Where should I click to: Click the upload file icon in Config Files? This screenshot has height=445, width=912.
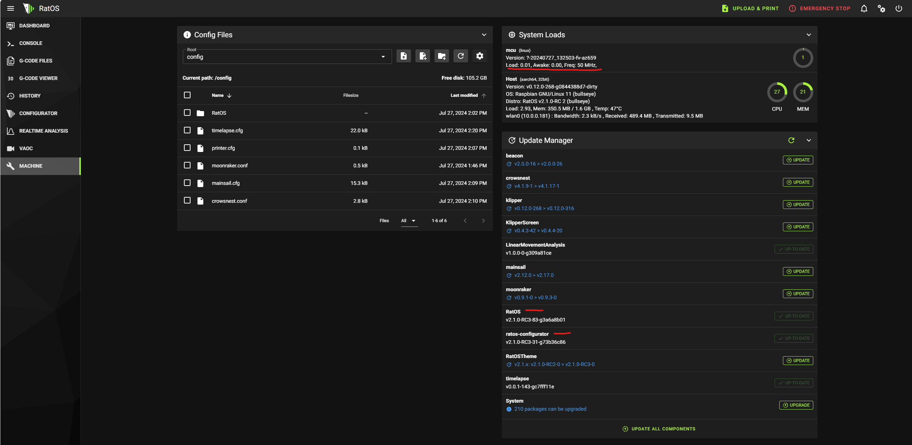click(403, 56)
